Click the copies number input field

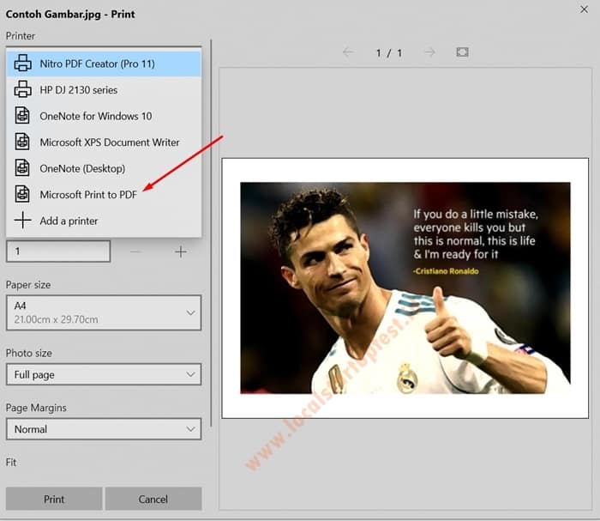(58, 251)
